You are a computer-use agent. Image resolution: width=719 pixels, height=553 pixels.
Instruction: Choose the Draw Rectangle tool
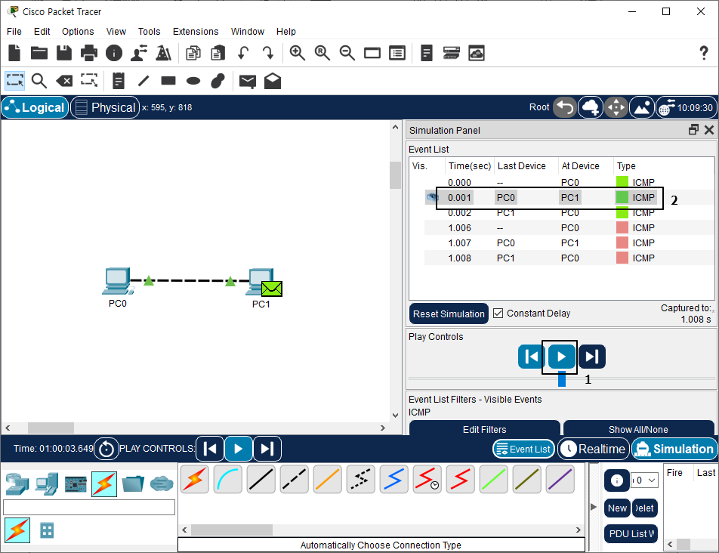tap(168, 81)
